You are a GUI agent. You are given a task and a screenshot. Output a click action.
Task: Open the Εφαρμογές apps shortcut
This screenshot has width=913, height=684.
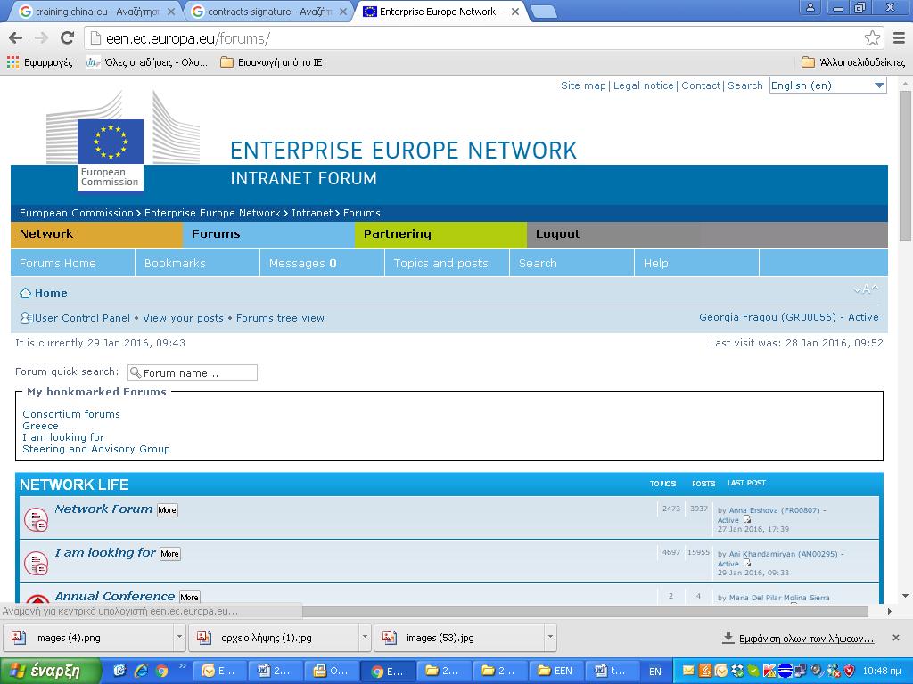[x=39, y=62]
